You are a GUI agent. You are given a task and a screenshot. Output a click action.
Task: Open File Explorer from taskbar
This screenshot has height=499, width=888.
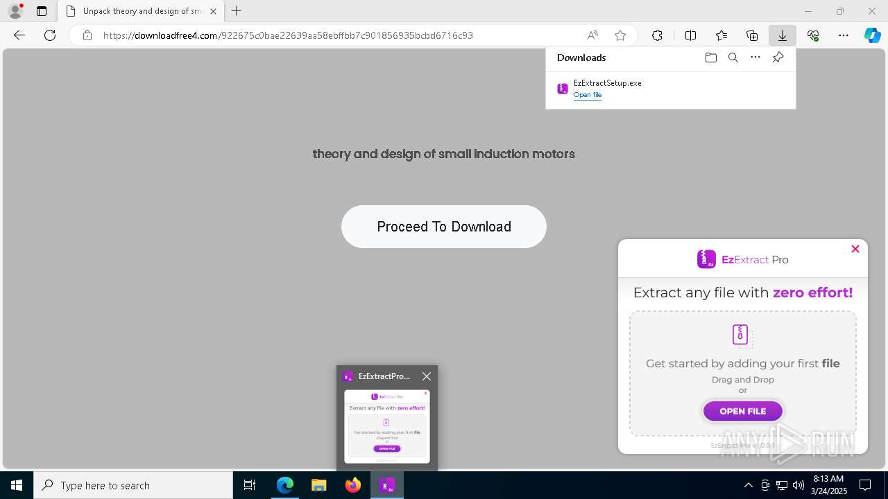point(318,485)
